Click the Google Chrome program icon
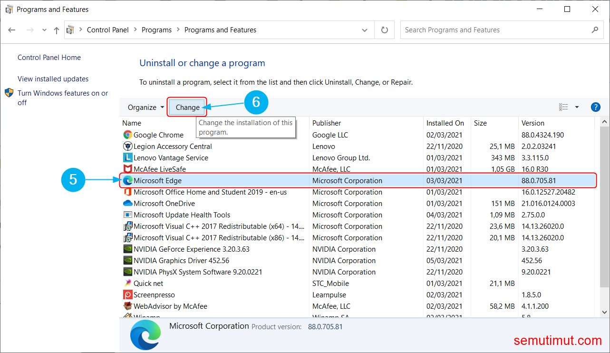610x353 pixels. pos(127,135)
